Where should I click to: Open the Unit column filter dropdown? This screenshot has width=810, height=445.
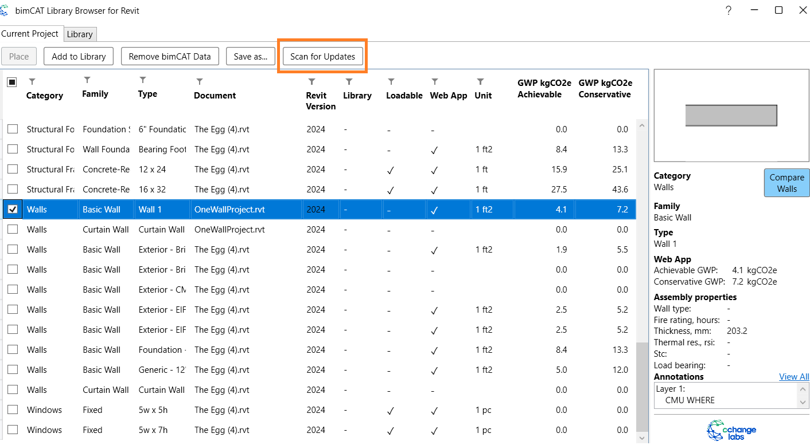point(480,81)
